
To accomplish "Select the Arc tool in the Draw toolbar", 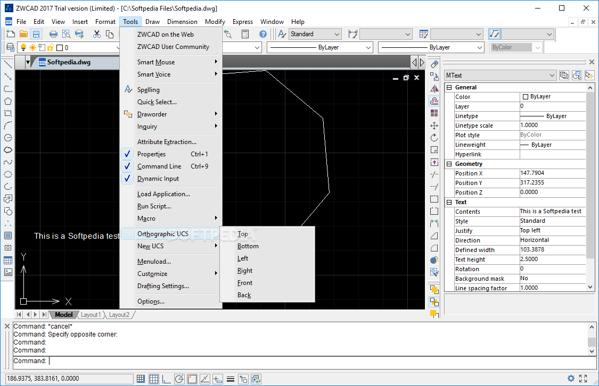I will coord(7,125).
